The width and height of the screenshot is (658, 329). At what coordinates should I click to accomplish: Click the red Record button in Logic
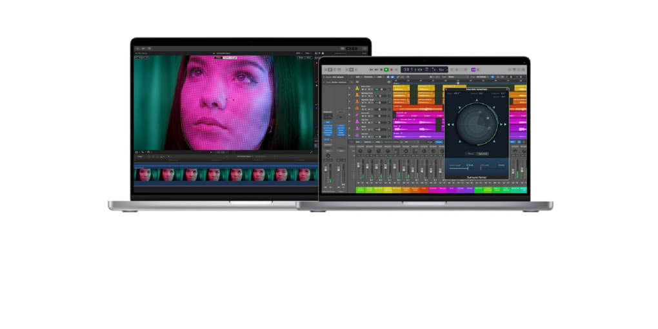[x=392, y=70]
